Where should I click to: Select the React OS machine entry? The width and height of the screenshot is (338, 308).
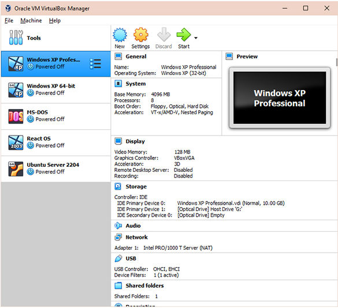(x=55, y=142)
